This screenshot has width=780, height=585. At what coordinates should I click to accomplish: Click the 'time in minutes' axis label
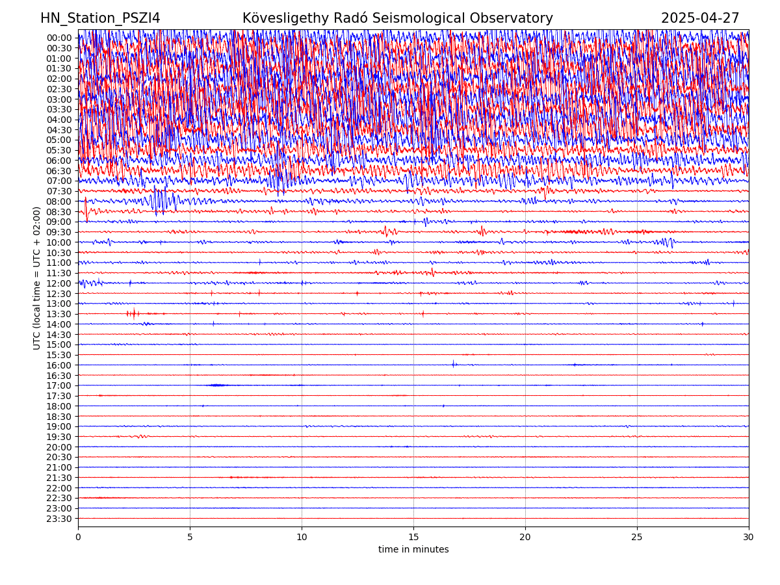[413, 549]
